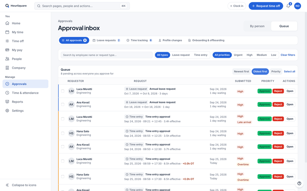Check Hana Sato Sep 25 time entry row
The width and height of the screenshot is (307, 191).
pyautogui.click(x=63, y=177)
